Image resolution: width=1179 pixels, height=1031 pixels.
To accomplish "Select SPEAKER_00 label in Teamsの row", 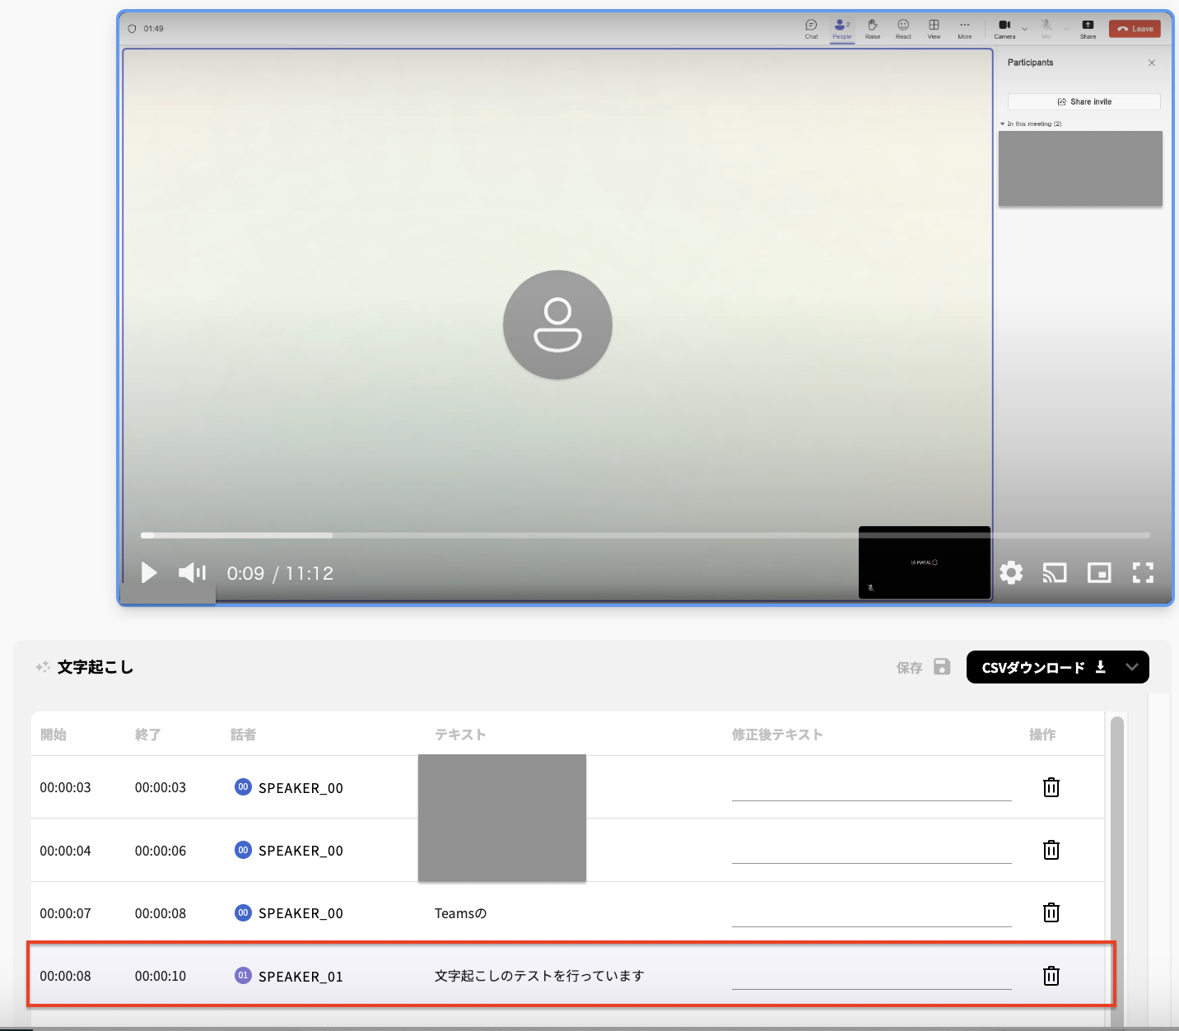I will (300, 913).
